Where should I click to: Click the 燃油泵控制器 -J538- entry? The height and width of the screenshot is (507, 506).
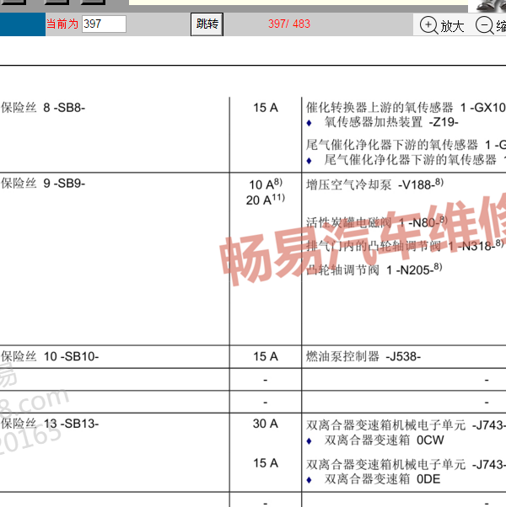coord(363,356)
